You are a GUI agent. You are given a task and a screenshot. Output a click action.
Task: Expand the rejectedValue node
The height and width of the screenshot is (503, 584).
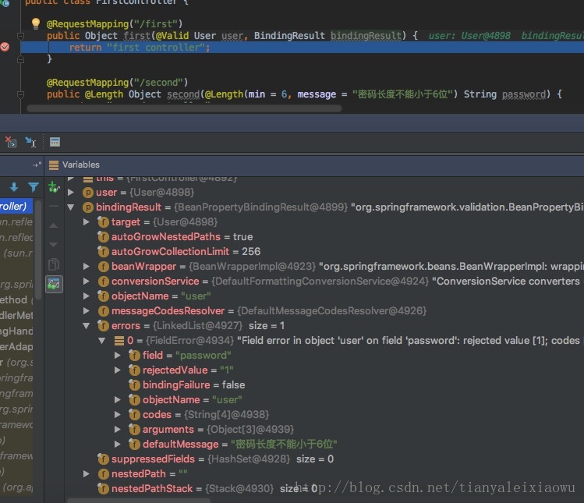pos(118,370)
